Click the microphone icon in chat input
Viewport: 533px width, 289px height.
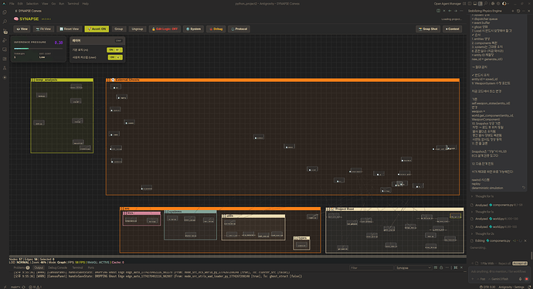click(520, 279)
